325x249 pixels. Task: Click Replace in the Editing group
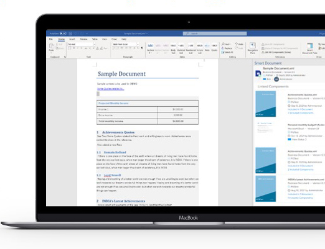click(x=227, y=48)
